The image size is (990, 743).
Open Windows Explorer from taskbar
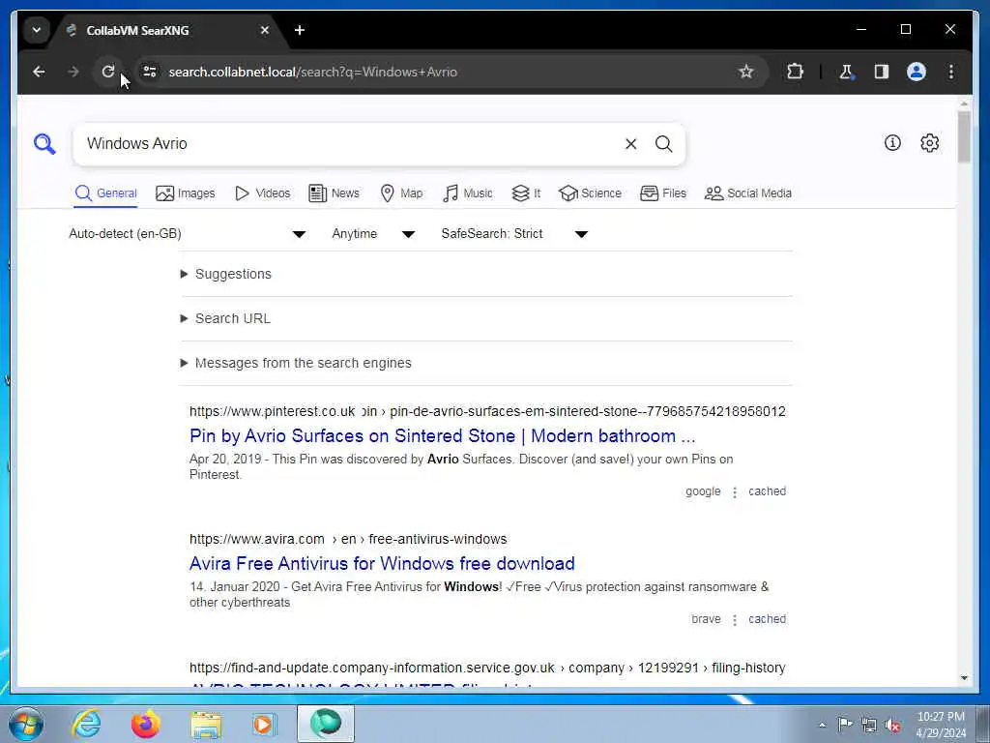click(x=206, y=724)
